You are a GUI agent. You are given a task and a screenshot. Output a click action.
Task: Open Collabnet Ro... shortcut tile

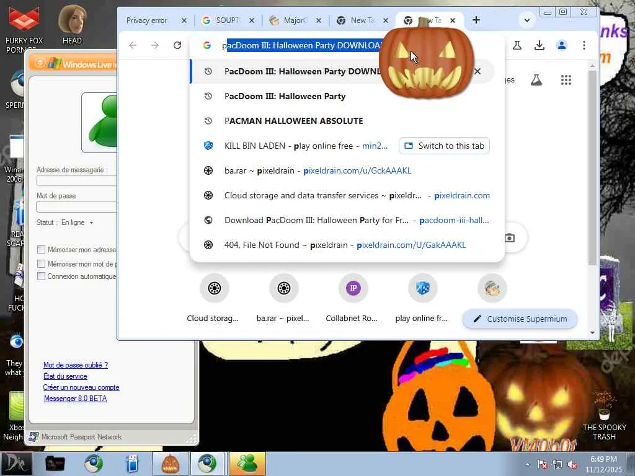[353, 299]
